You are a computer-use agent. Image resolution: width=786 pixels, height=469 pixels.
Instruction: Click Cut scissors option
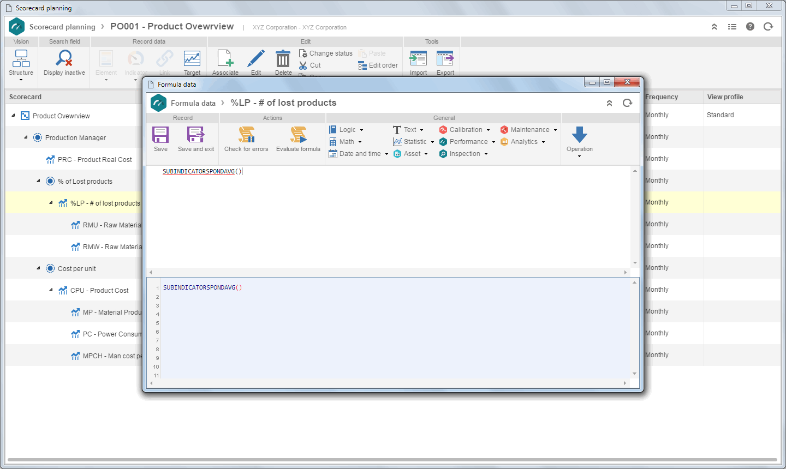pyautogui.click(x=310, y=65)
